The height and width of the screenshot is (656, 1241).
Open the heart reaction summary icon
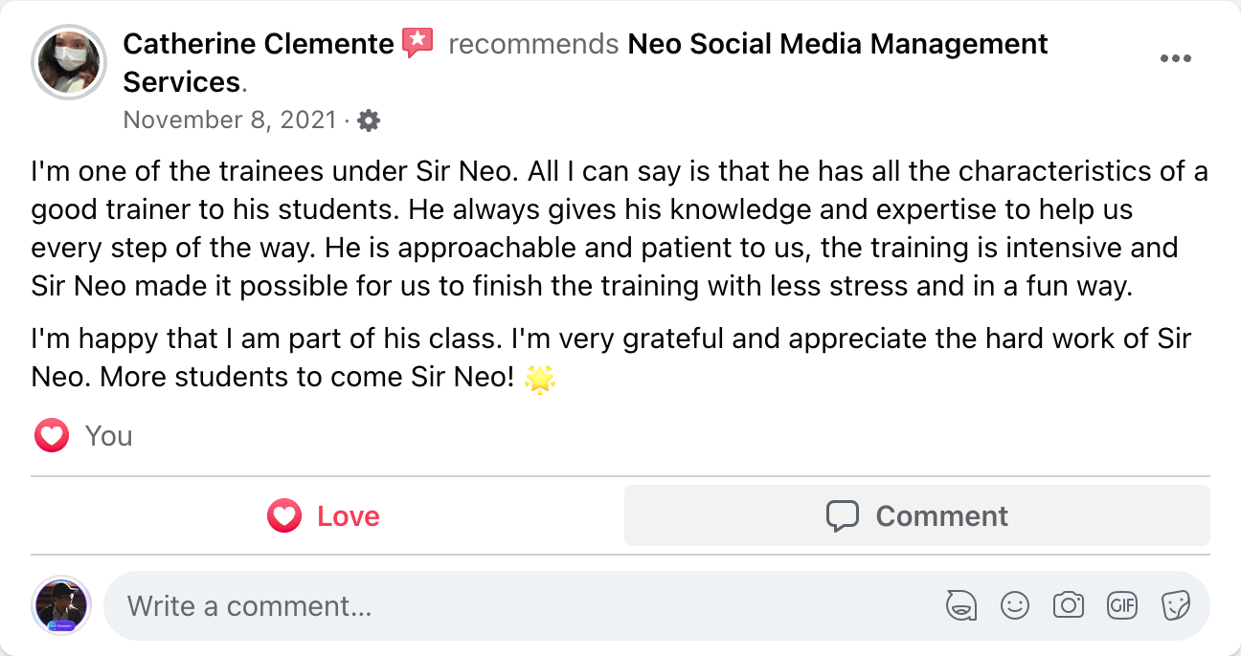(52, 436)
